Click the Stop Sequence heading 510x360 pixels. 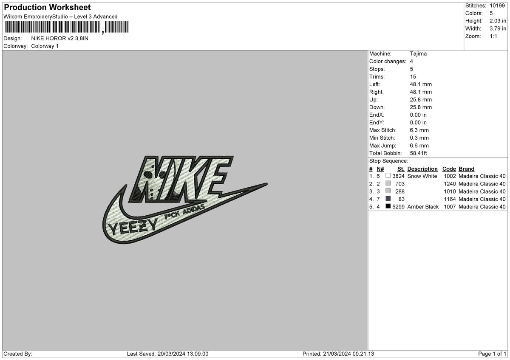388,161
